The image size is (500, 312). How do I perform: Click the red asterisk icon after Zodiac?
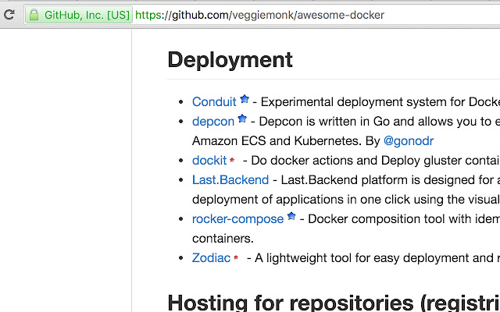pyautogui.click(x=236, y=258)
